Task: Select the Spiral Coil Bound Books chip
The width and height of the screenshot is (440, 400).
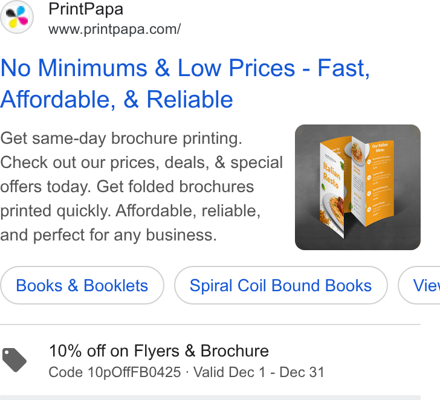Action: pyautogui.click(x=280, y=285)
